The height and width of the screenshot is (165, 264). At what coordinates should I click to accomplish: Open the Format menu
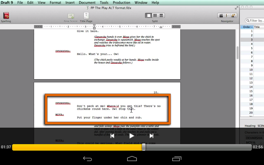click(x=55, y=3)
